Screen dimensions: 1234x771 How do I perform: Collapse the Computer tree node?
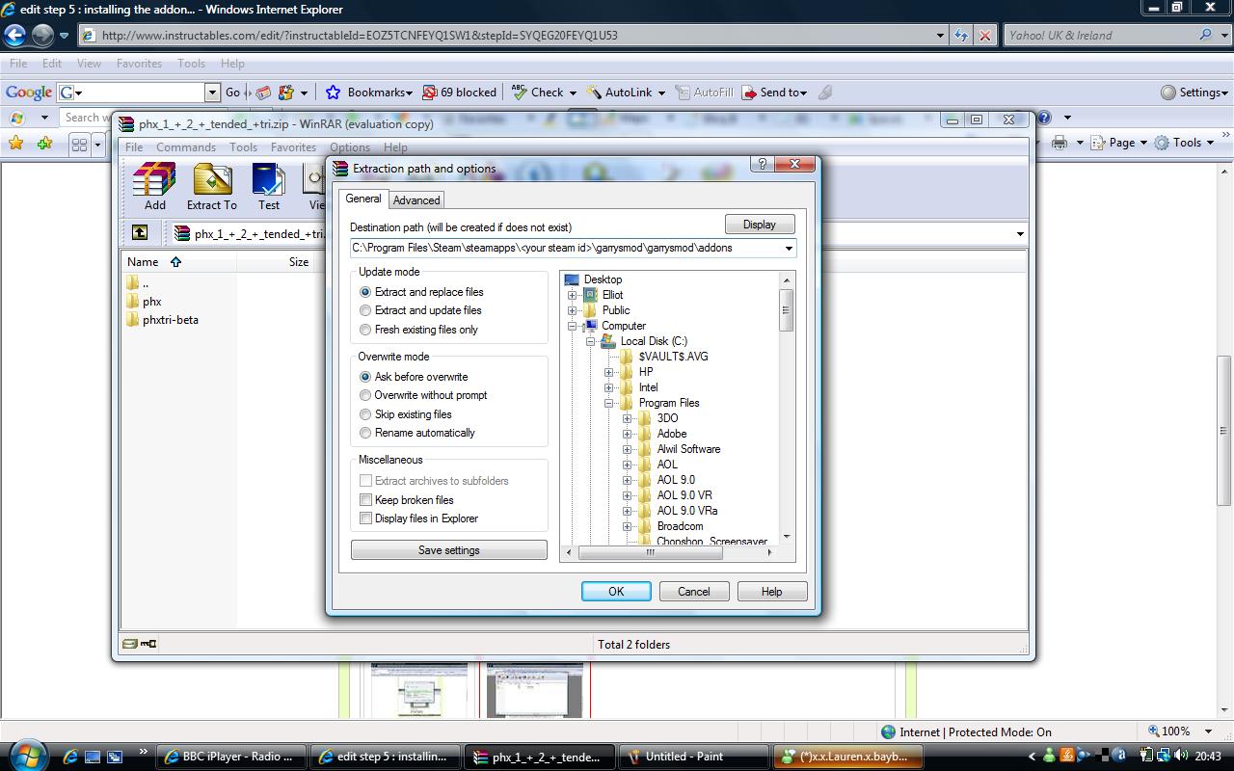click(572, 326)
